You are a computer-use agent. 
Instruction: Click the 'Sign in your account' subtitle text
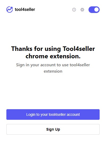coord(53,68)
